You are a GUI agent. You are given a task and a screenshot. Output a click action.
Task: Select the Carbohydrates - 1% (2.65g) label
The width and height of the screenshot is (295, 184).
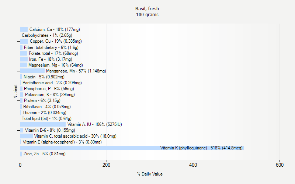47,35
